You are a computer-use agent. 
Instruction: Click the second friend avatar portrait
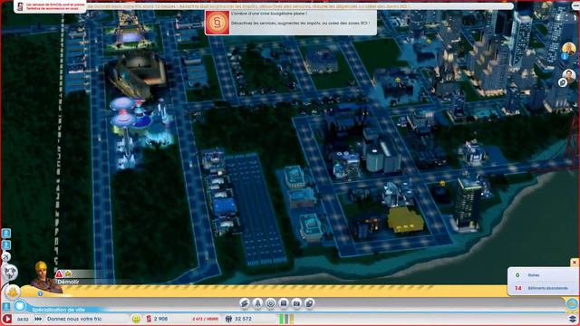click(x=568, y=76)
